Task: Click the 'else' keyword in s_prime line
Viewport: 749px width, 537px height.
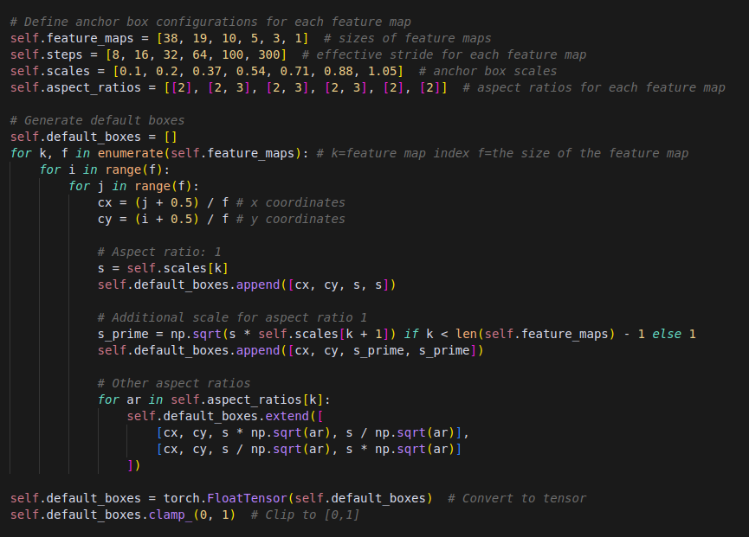Action: point(667,334)
